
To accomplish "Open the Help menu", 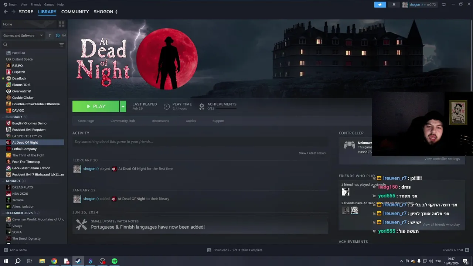I will [61, 4].
